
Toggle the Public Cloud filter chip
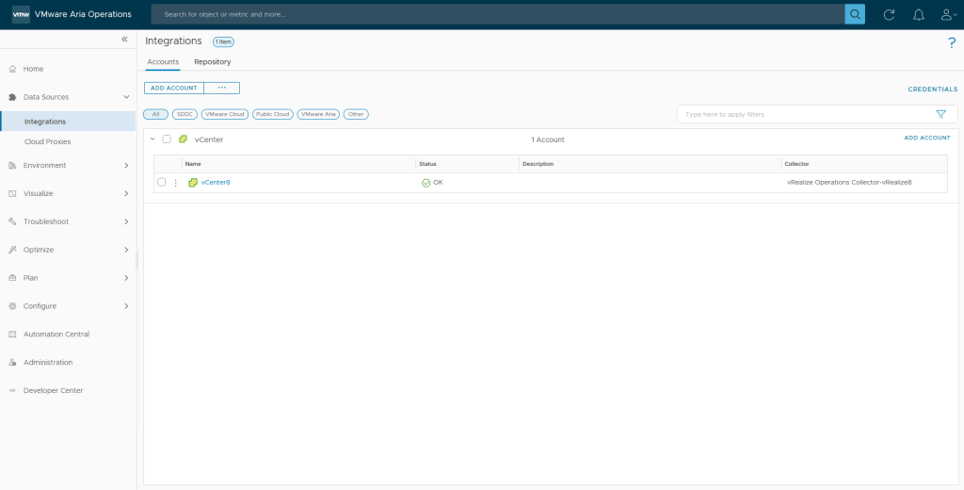(272, 115)
